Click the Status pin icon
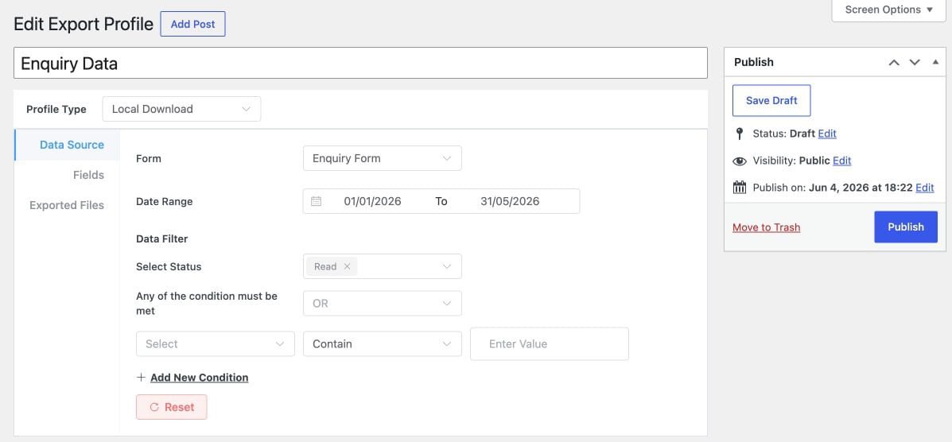The height and width of the screenshot is (442, 952). point(739,134)
